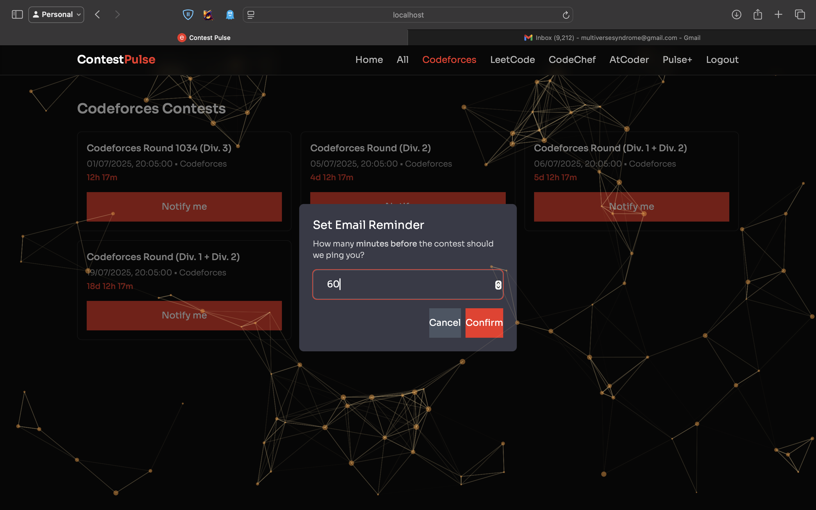Go back with the back arrow
The image size is (816, 510).
97,14
